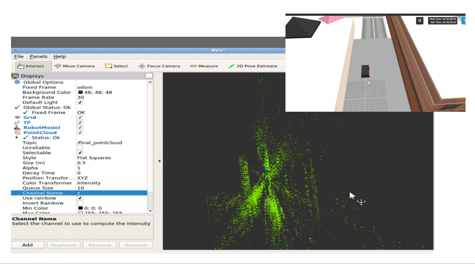Image resolution: width=475 pixels, height=264 pixels.
Task: Click the Add button to insert a display
Action: (x=28, y=245)
